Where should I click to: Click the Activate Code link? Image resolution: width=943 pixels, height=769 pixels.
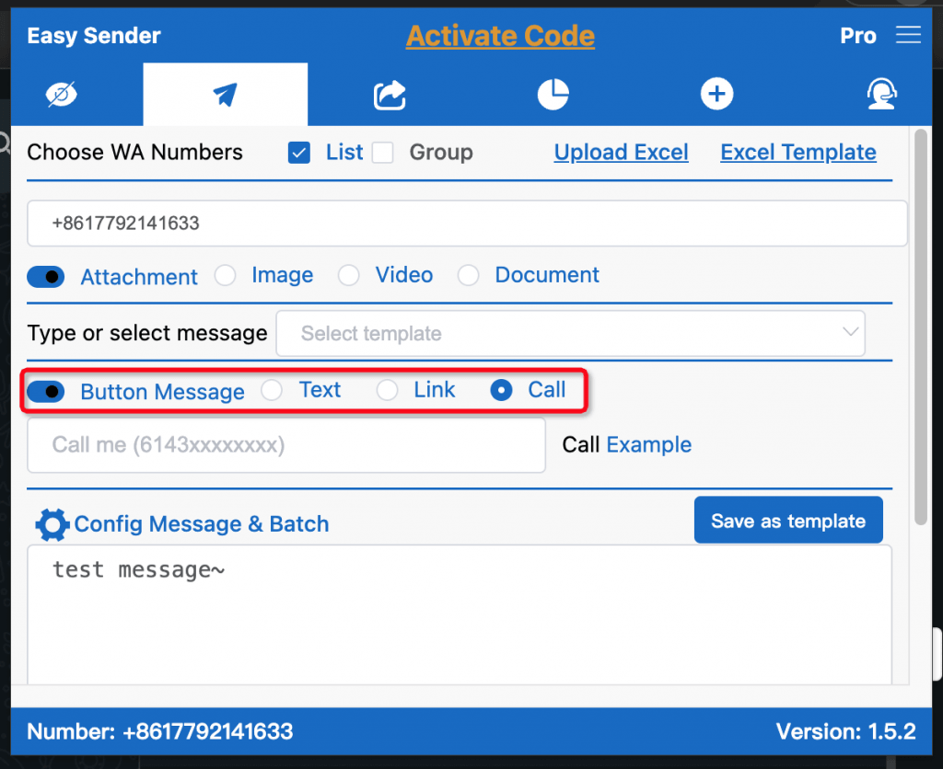coord(500,36)
